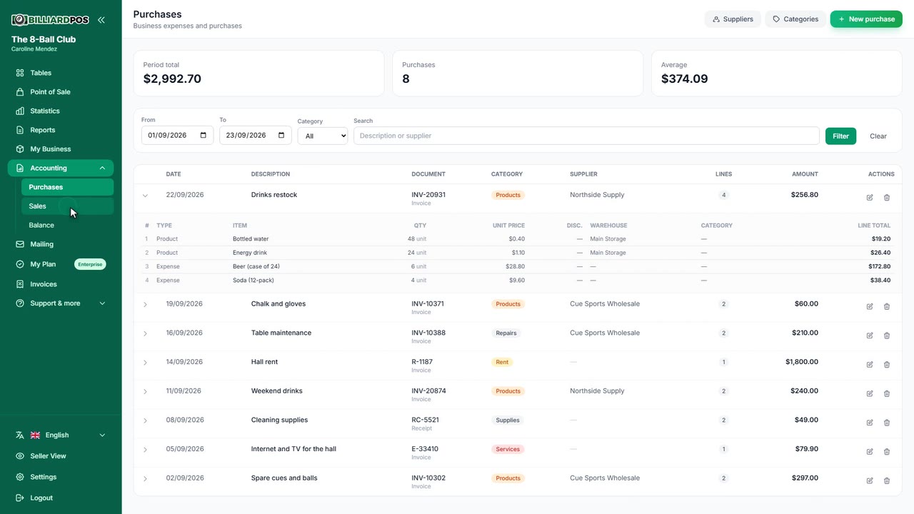
Task: Open the Balance accounting page
Action: point(67,226)
